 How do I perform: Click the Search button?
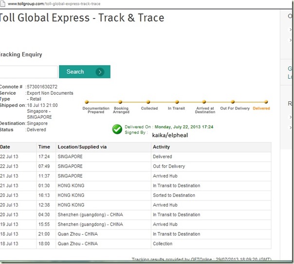(x=85, y=71)
